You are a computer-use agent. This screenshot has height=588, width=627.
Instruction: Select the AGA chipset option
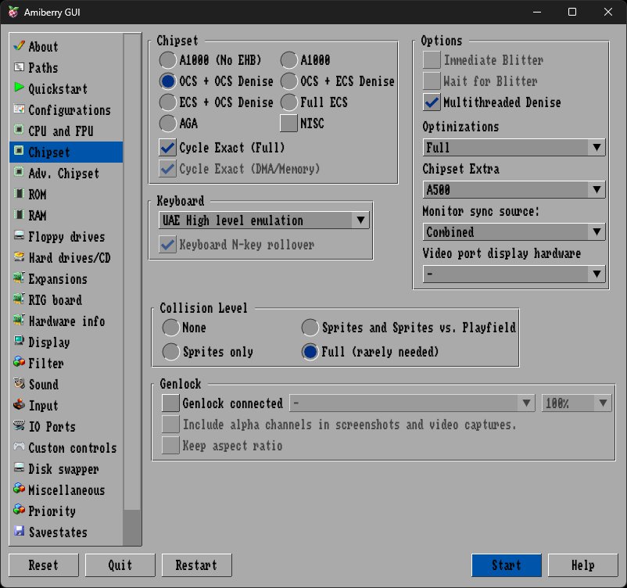tap(178, 124)
